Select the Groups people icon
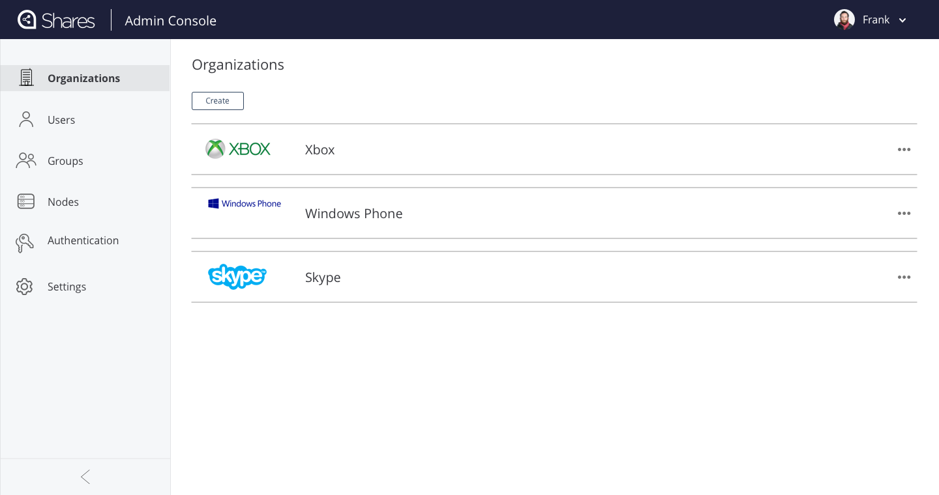 click(x=26, y=160)
